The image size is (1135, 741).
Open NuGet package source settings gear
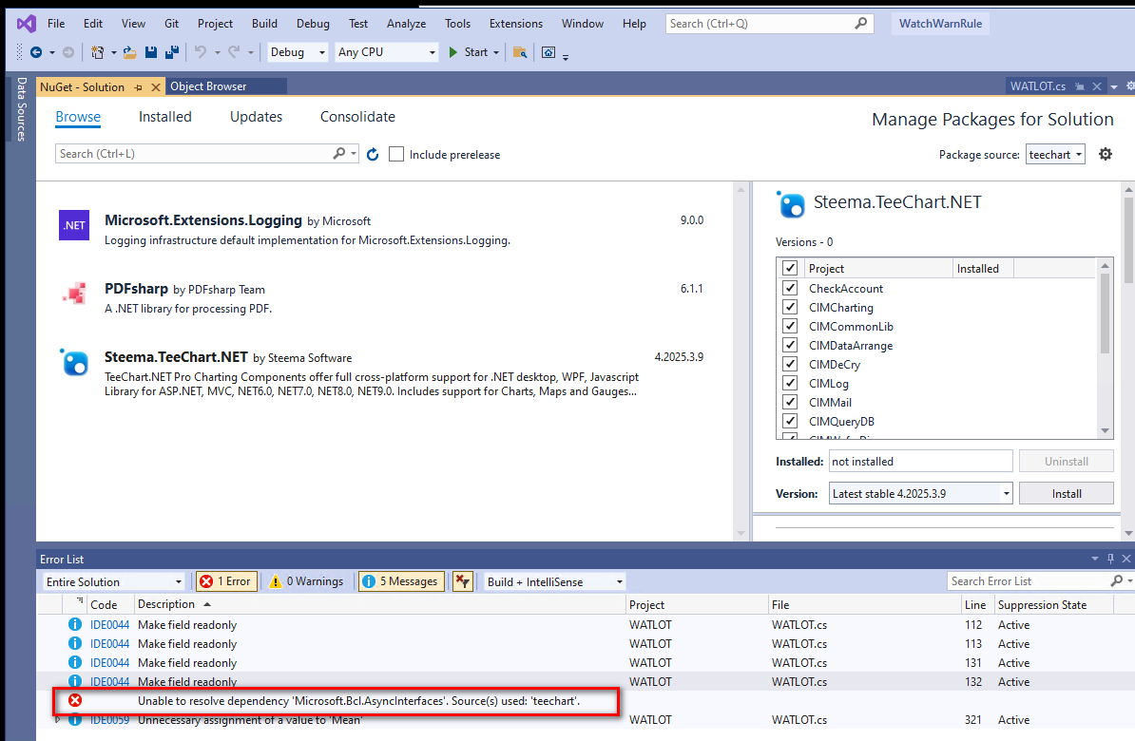[1106, 154]
